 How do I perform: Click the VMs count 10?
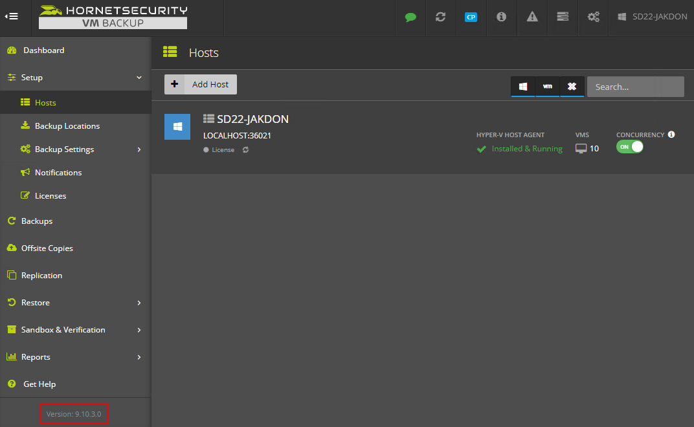click(594, 149)
